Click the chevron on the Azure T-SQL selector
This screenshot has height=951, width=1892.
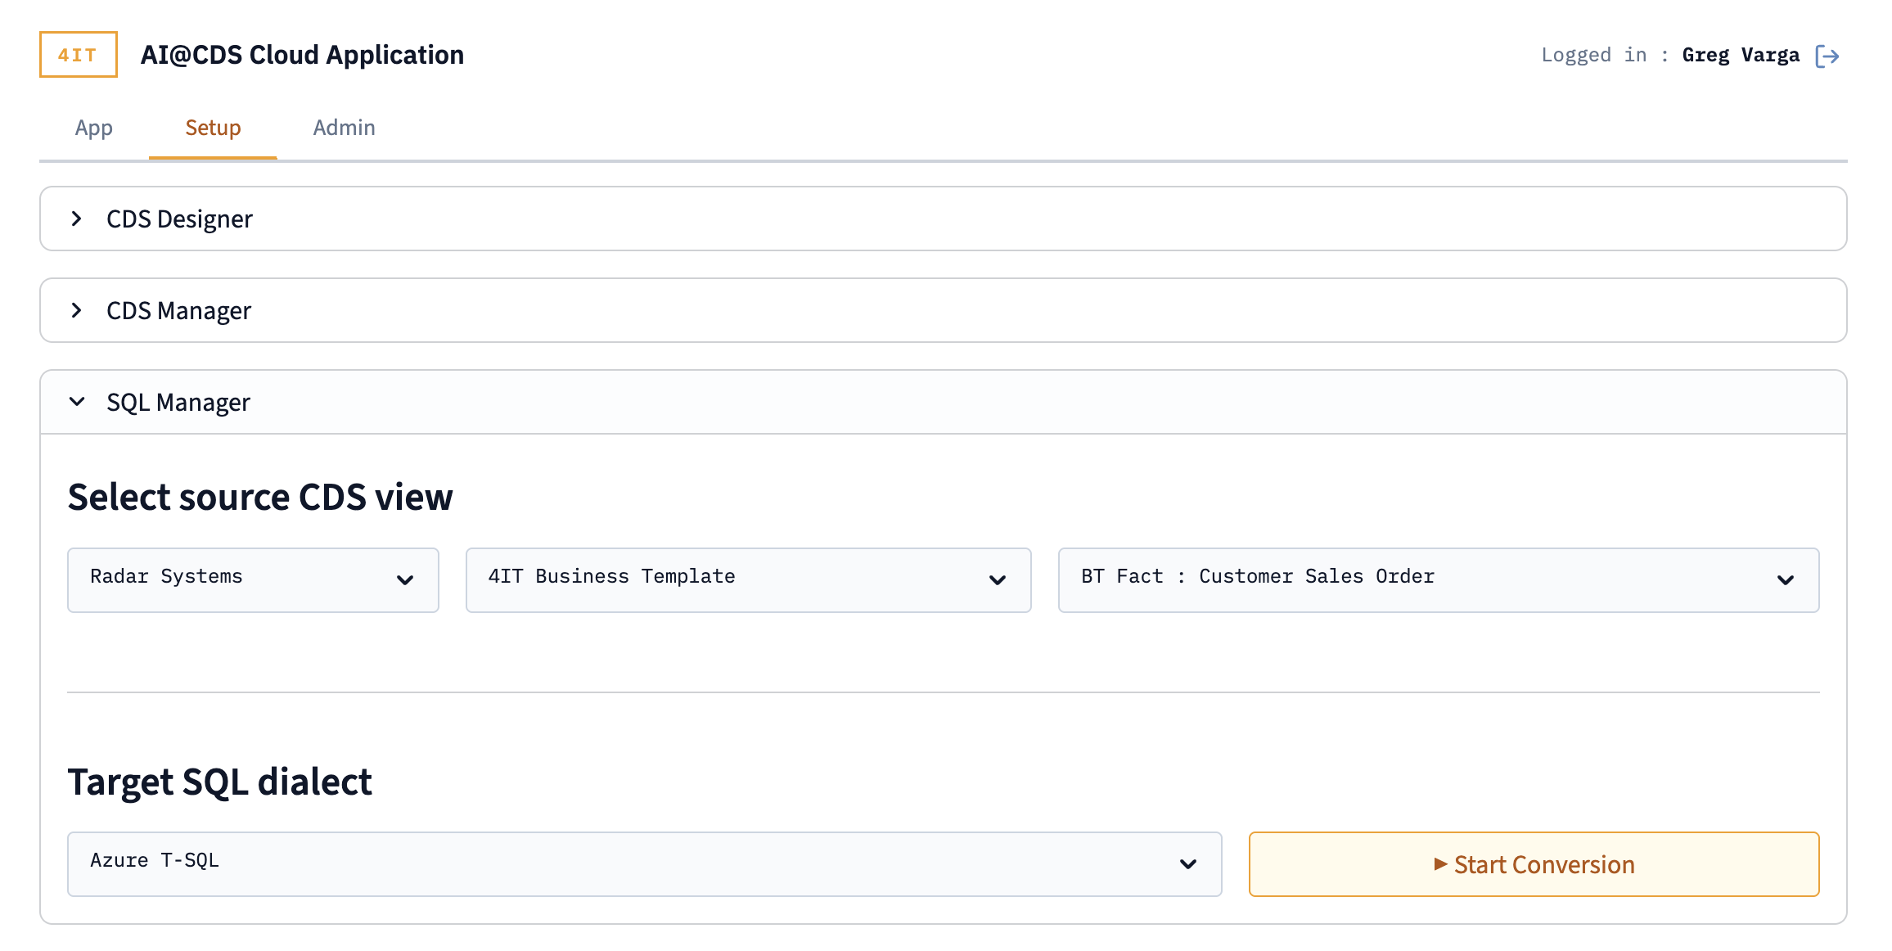tap(1187, 863)
